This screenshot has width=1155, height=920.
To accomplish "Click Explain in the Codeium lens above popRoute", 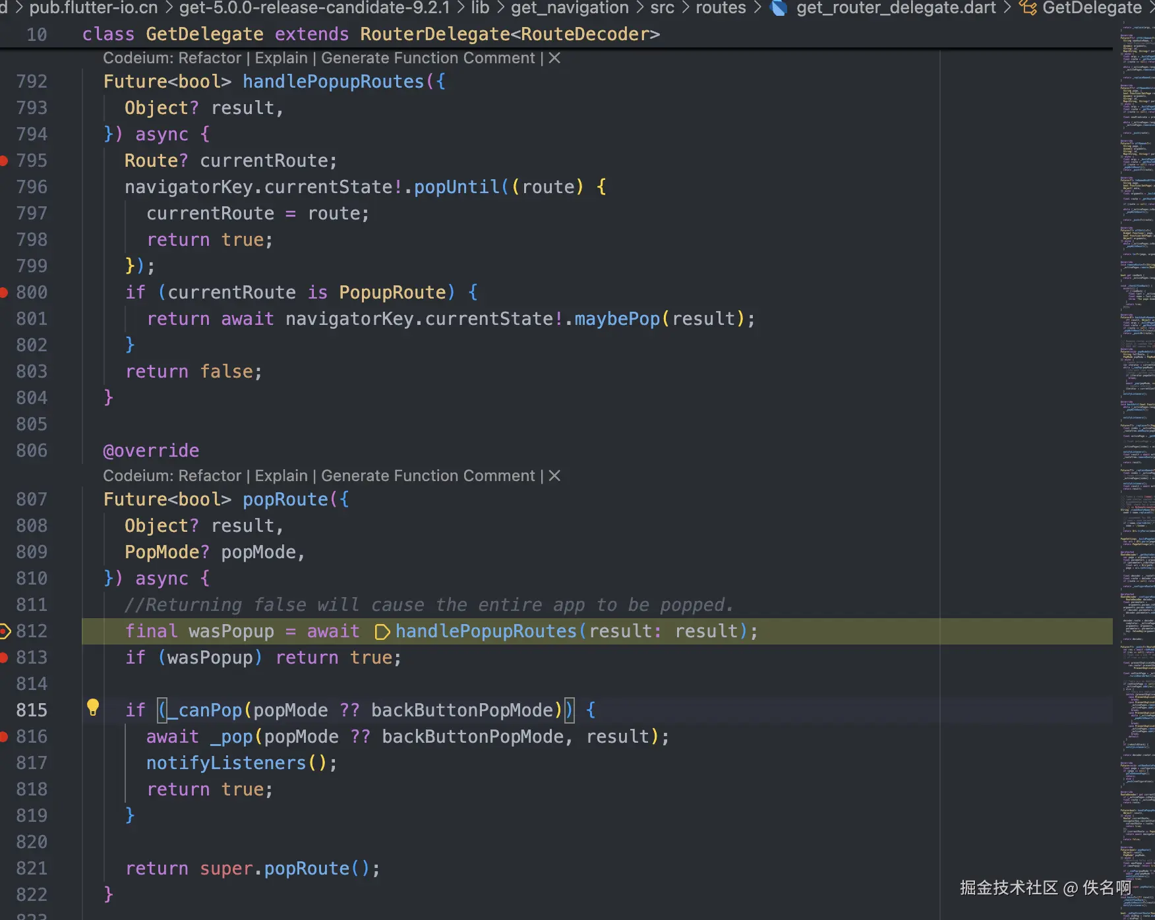I will tap(281, 476).
